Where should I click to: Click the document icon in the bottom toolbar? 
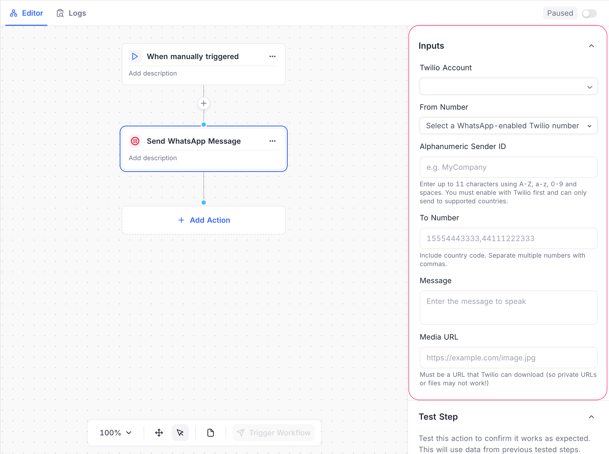pyautogui.click(x=210, y=432)
